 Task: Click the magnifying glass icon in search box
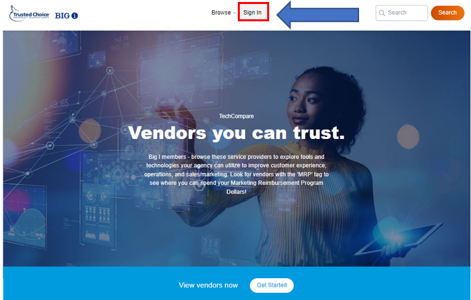click(x=382, y=13)
